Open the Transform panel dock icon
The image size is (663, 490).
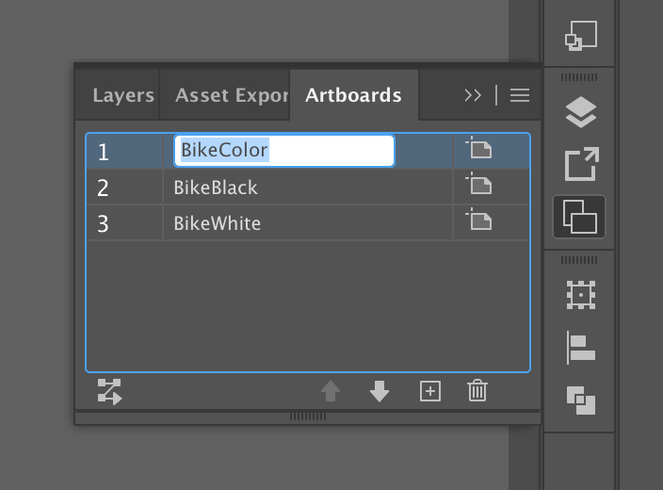(580, 295)
